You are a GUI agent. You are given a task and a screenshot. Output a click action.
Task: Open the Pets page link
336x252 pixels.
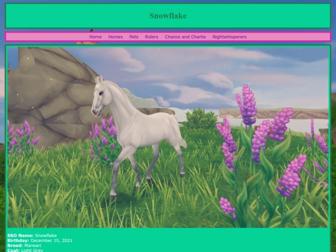(x=134, y=37)
